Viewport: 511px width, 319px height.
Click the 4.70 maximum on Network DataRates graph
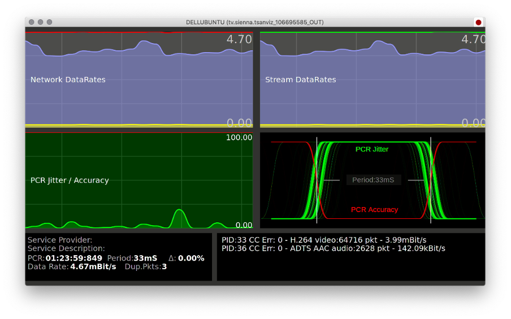point(239,40)
